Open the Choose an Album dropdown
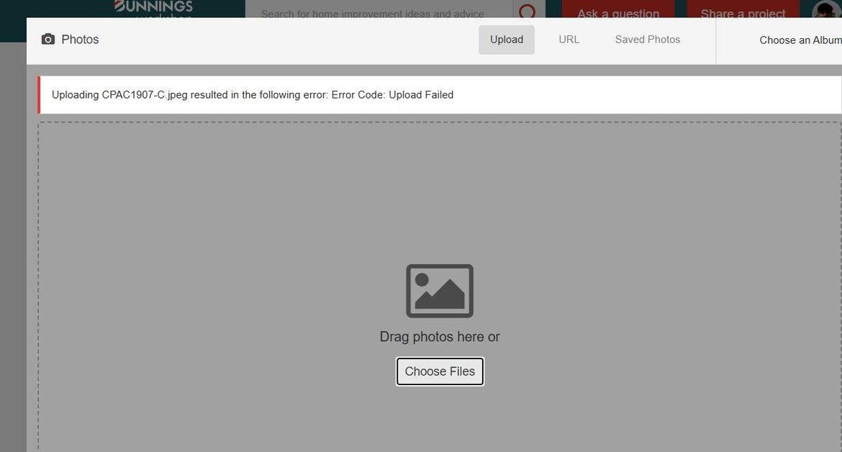This screenshot has height=452, width=842. point(800,40)
